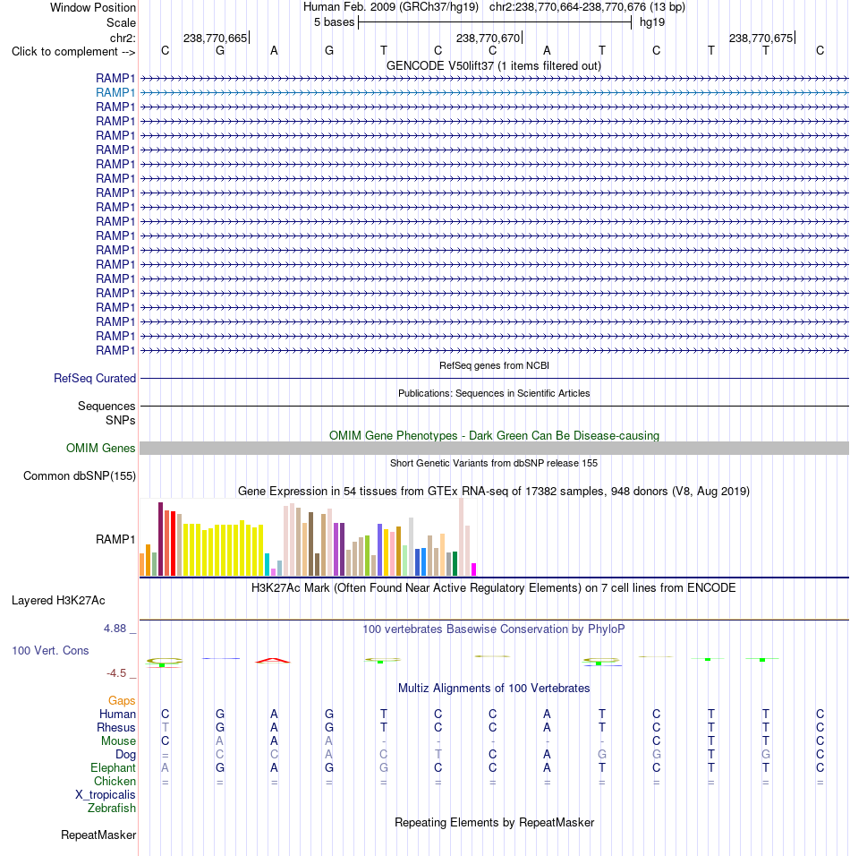The width and height of the screenshot is (850, 856).
Task: Select the Elephant alignment row label
Action: [x=113, y=767]
